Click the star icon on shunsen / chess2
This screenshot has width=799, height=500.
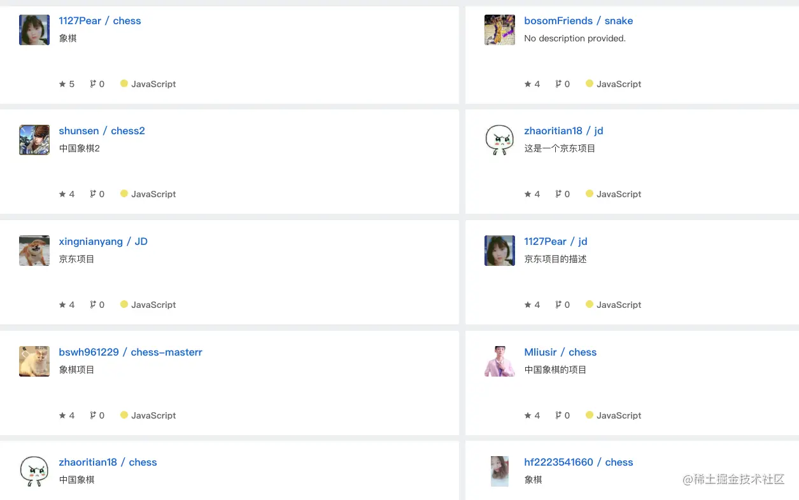pos(62,194)
